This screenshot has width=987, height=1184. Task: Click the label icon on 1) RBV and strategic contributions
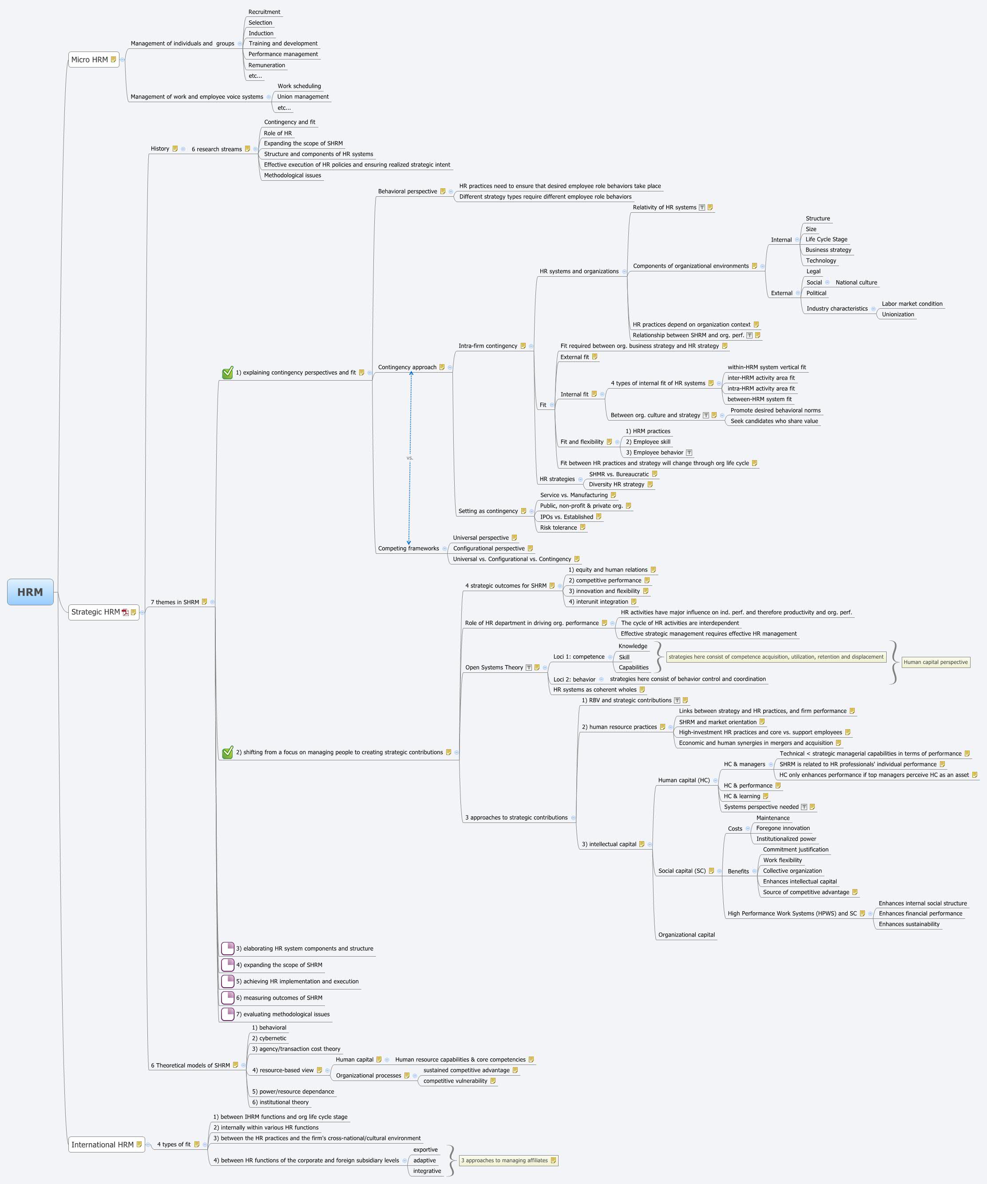(x=676, y=700)
